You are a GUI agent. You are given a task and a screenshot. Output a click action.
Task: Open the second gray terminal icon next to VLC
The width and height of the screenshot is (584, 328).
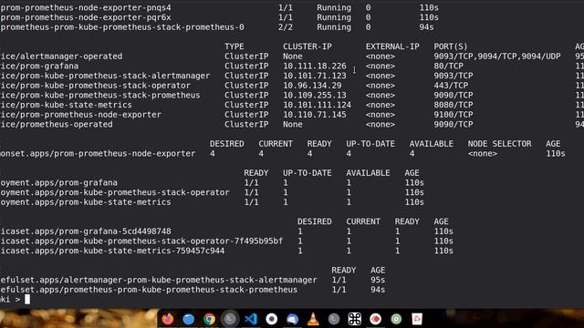coord(334,319)
